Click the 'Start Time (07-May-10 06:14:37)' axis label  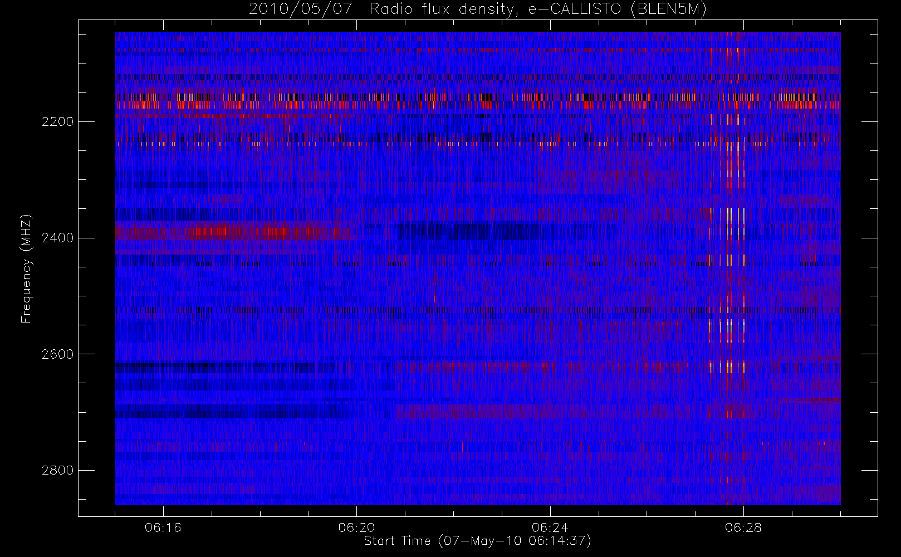[x=477, y=541]
